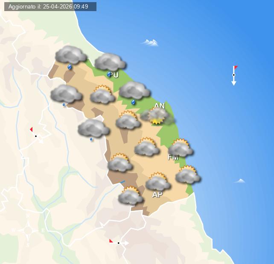Click the sun-and-cloud icon on the western border near the dark brown mountains

(120, 163)
